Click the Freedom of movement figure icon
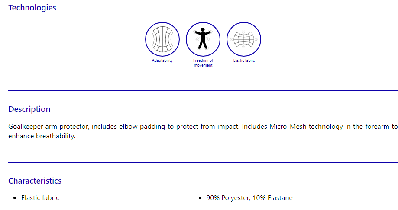Screen dimensions: 398x210 [203, 39]
